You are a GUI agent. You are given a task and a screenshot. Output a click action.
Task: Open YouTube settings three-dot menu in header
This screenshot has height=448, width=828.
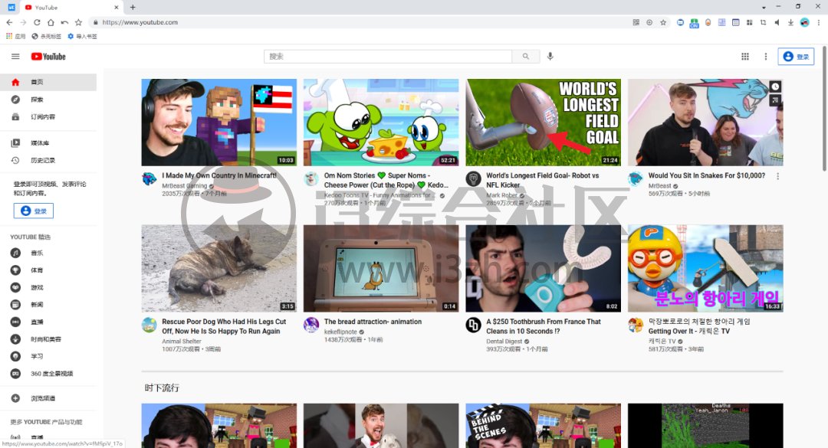click(x=766, y=57)
